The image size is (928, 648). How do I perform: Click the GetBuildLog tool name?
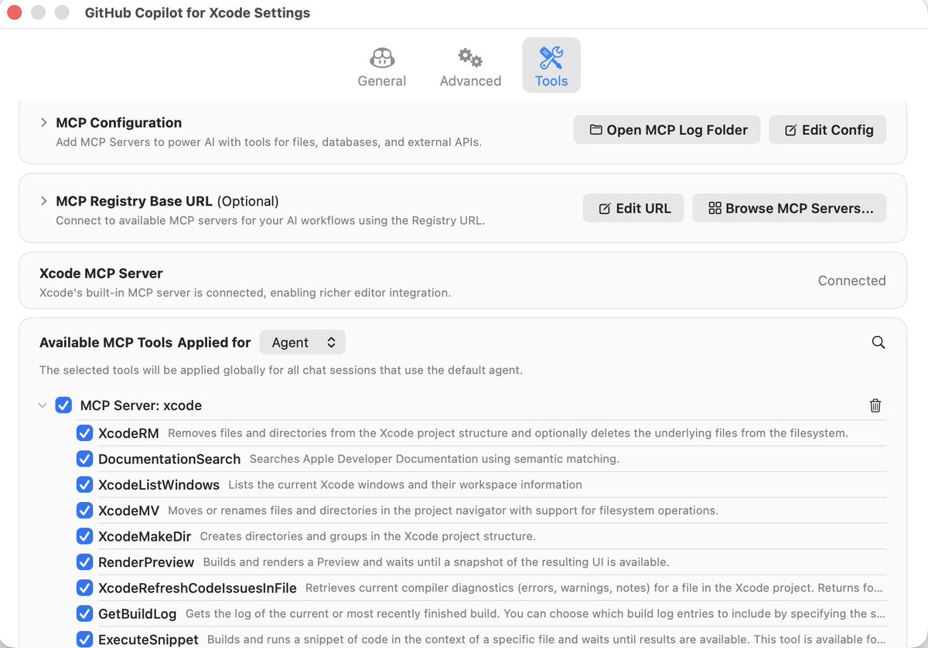coord(137,614)
